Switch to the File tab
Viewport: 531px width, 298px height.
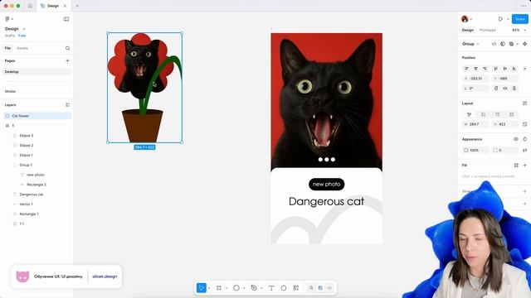(x=7, y=48)
